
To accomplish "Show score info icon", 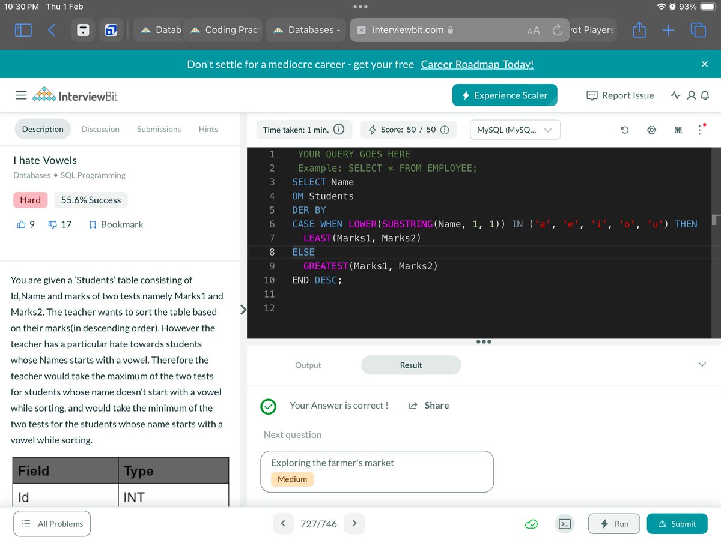I will [x=445, y=130].
